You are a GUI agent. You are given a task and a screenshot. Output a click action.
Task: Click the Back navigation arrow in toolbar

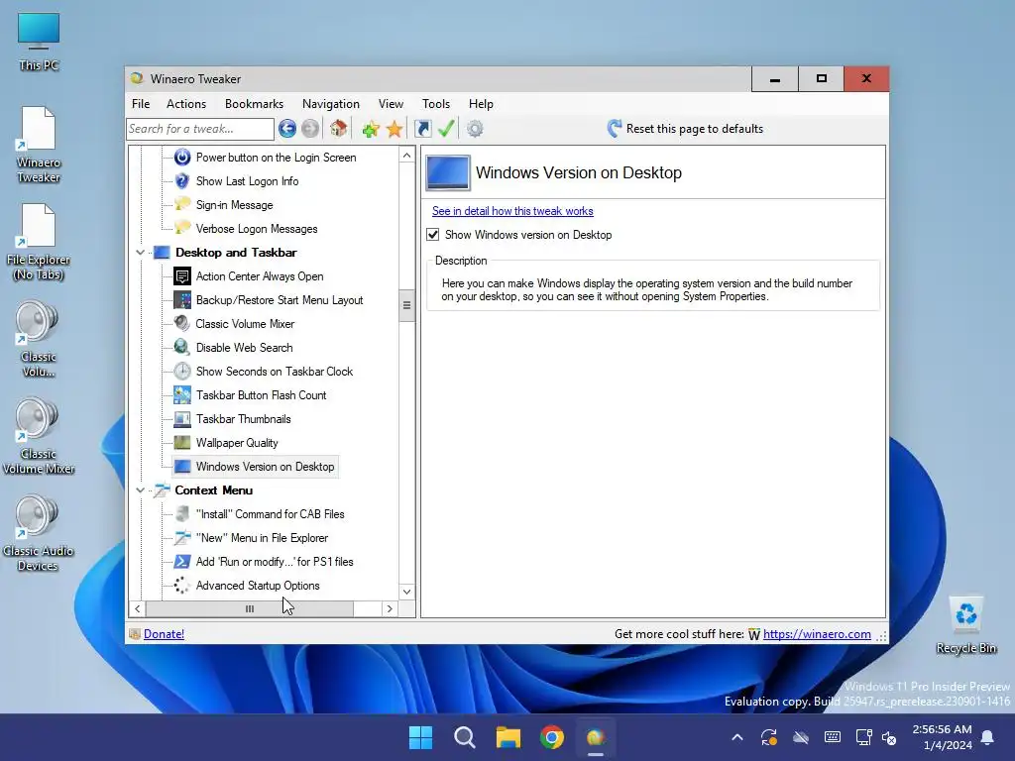287,129
